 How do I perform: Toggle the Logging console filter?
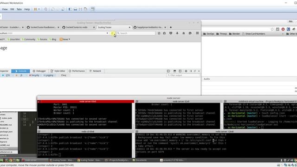click(x=48, y=75)
